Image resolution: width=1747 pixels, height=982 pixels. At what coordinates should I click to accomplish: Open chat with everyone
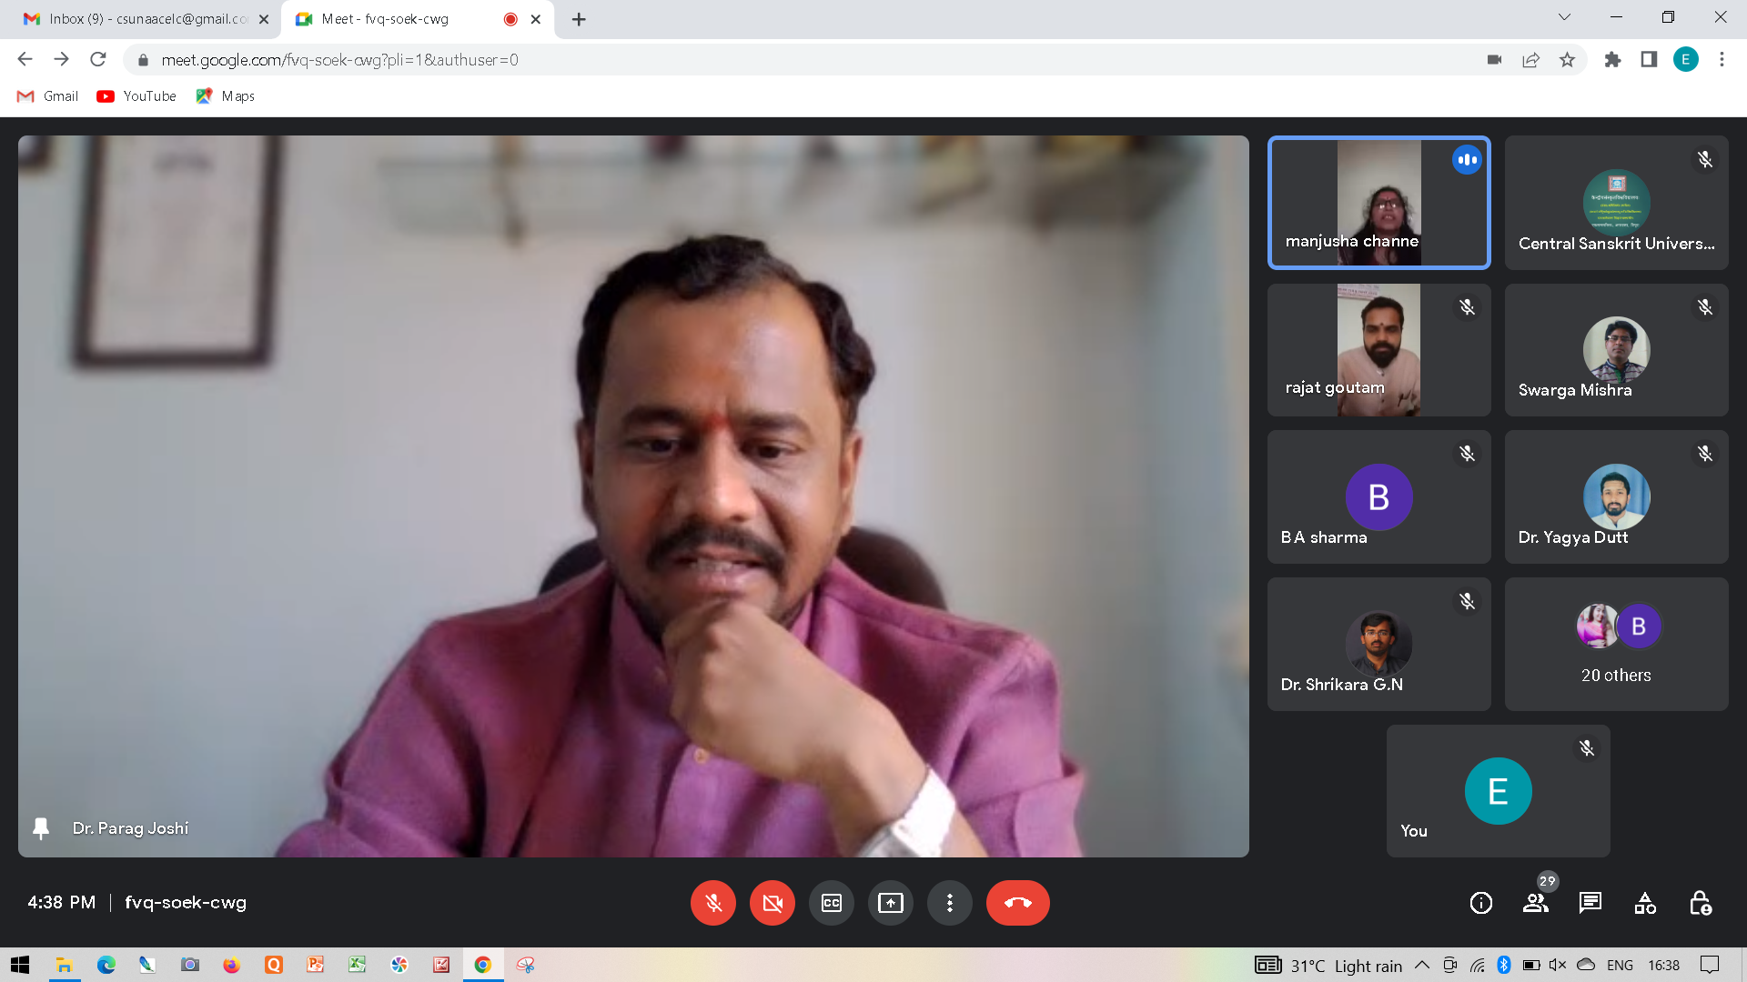coord(1590,903)
